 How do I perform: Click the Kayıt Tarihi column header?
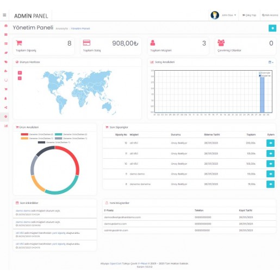246,210
